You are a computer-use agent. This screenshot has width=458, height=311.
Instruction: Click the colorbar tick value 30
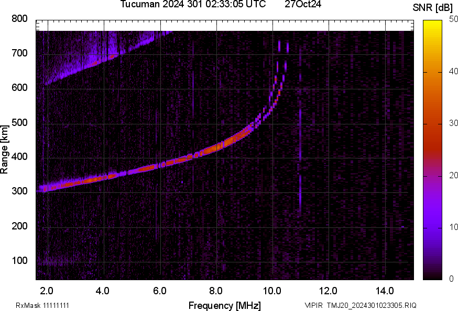pos(453,123)
